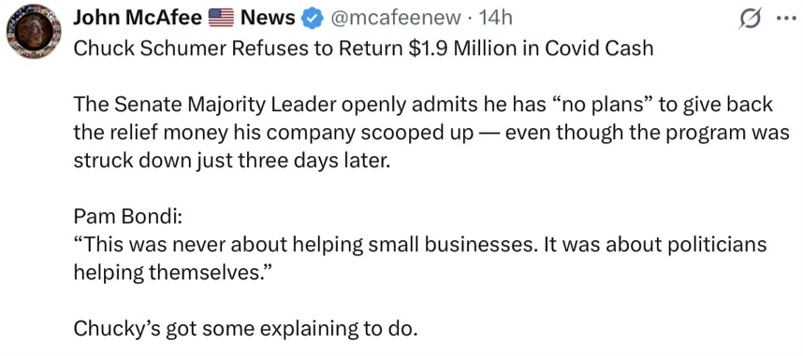Click the word News beside the flag
Viewport: 803px width, 356px height.
point(268,19)
